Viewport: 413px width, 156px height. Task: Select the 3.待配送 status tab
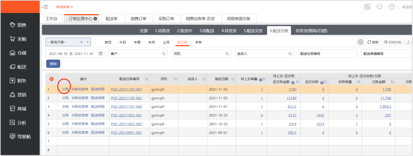206,31
